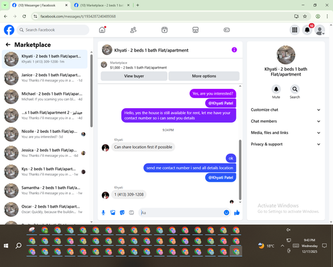The height and width of the screenshot is (267, 333).
Task: Click the browser reload icon
Action: 24,16
